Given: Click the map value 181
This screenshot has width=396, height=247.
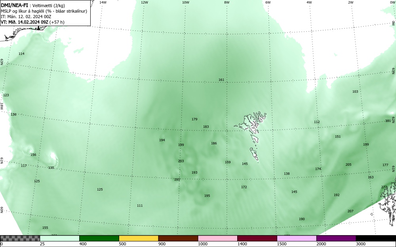Looking at the screenshot, I should (x=388, y=121).
